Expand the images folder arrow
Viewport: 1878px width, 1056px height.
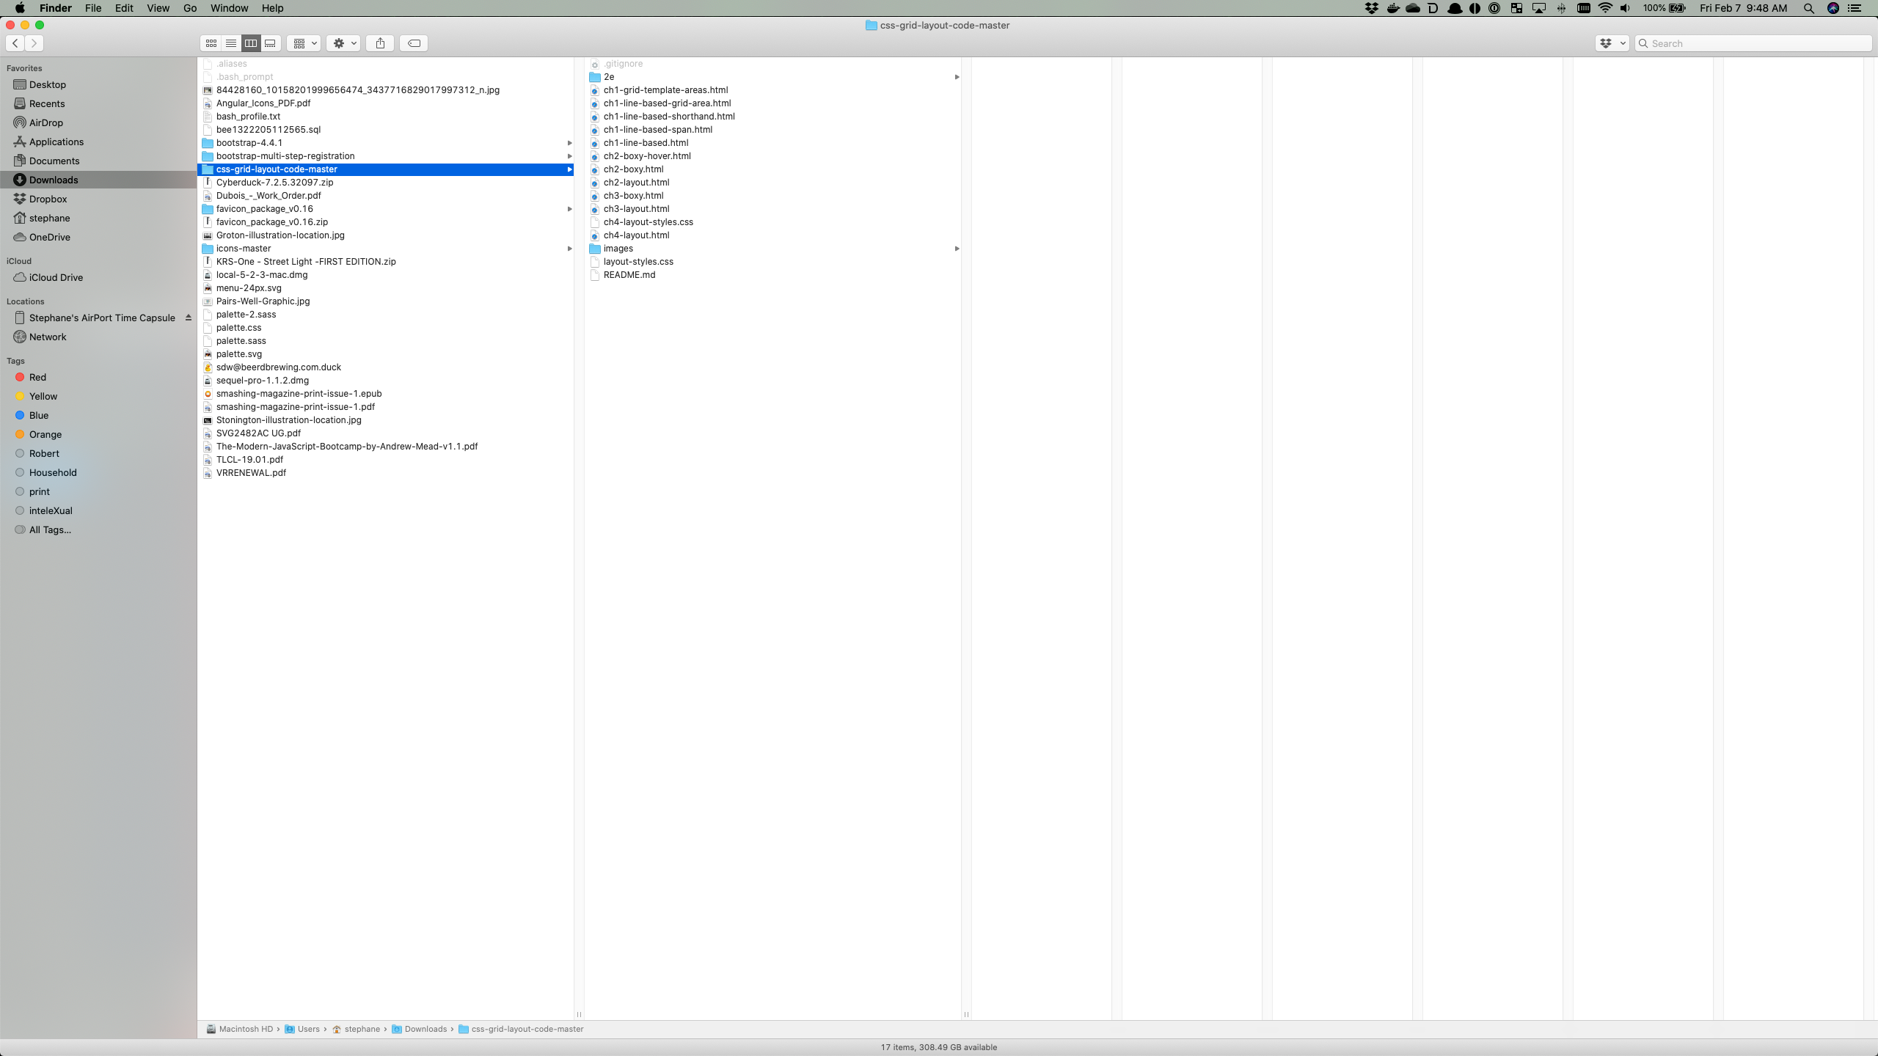tap(957, 249)
